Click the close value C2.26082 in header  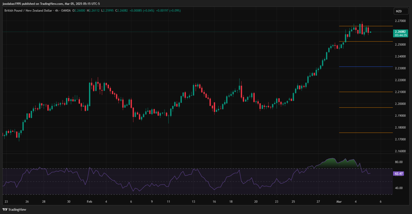[122, 10]
